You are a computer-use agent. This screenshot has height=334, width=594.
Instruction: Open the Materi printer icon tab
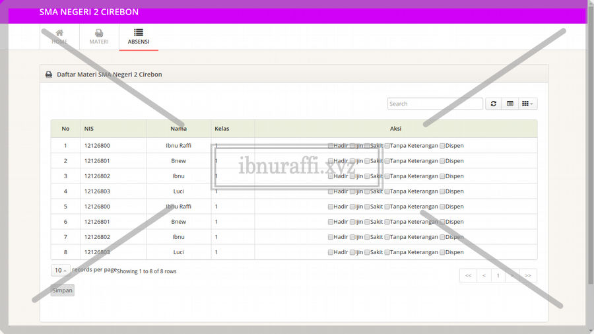tap(99, 33)
